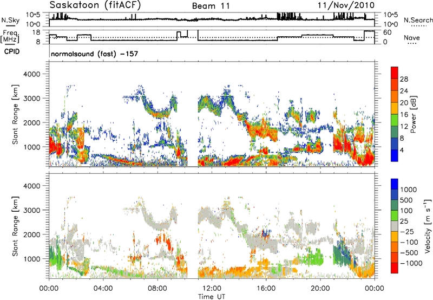Select the "Freq. [MHz]" axis label

10,37
